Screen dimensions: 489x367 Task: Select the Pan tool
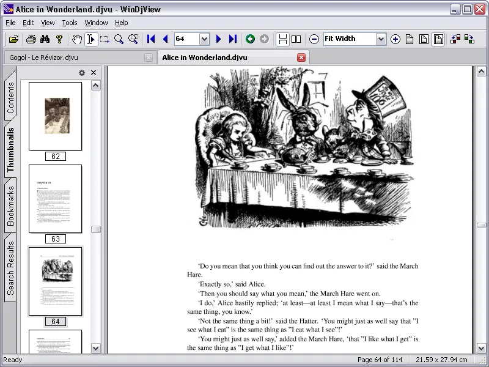tap(77, 39)
